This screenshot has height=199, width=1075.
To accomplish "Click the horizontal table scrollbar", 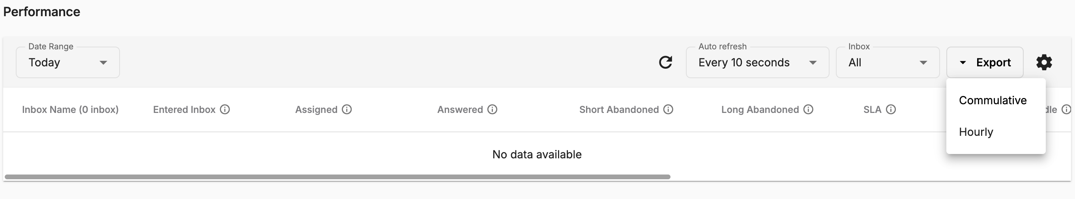I will 337,177.
